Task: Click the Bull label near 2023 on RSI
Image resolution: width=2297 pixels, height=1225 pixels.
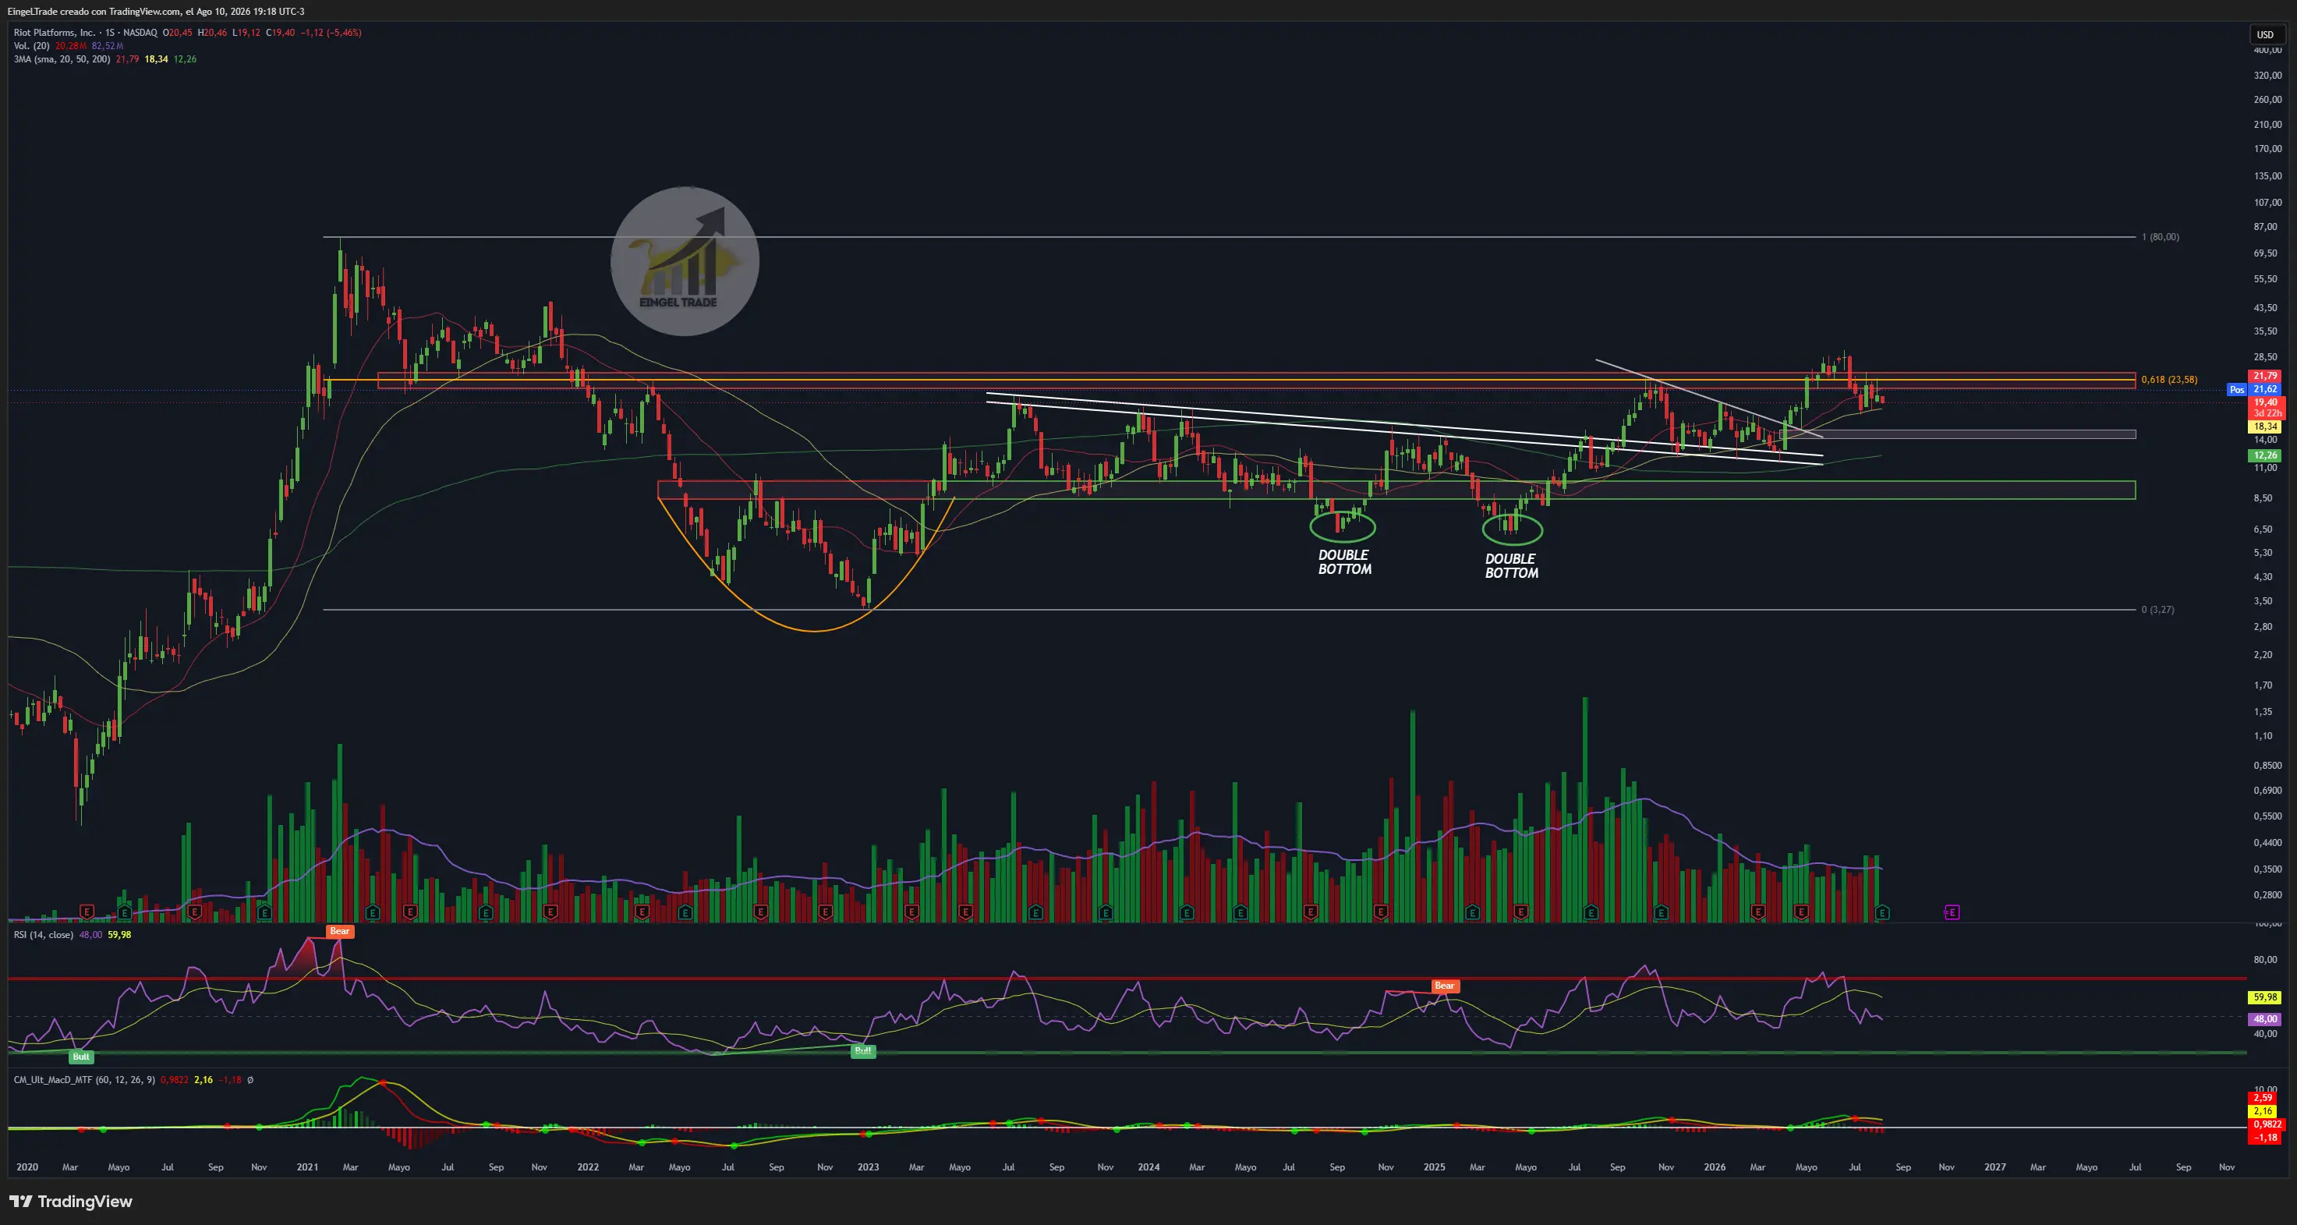Action: point(863,1051)
